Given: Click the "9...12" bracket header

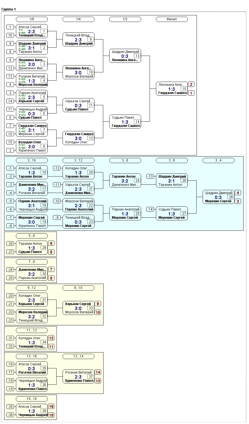Looking at the screenshot, I should [x=32, y=288].
